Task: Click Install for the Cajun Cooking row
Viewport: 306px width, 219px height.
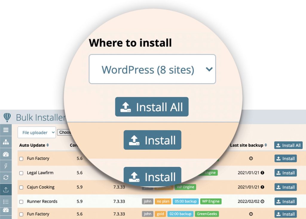Action: pos(285,187)
